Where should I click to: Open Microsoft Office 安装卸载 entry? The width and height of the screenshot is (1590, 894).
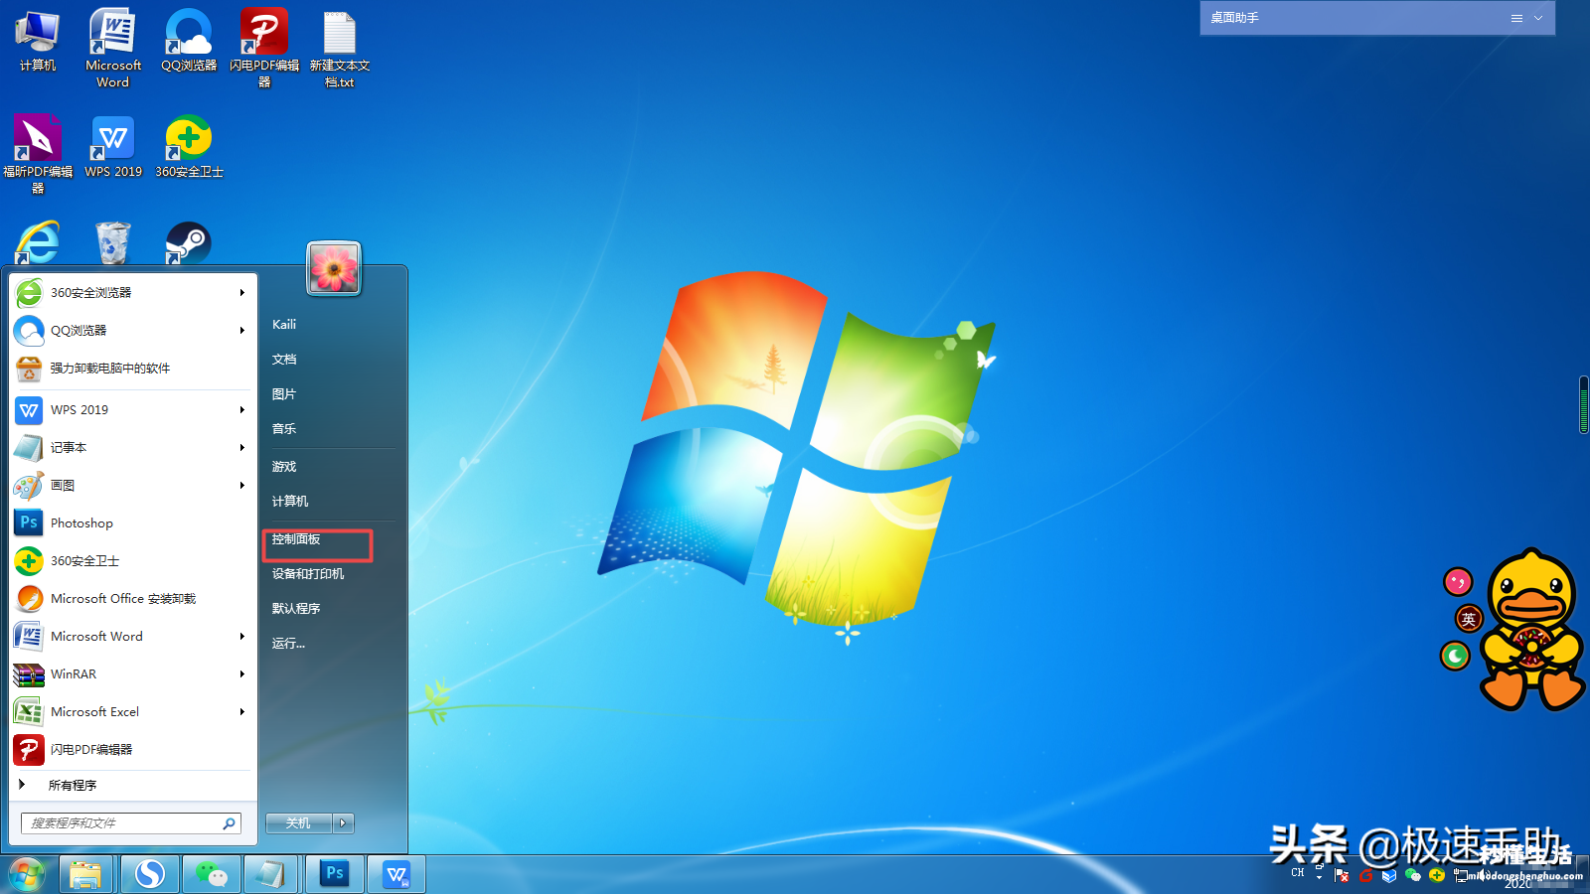coord(132,599)
